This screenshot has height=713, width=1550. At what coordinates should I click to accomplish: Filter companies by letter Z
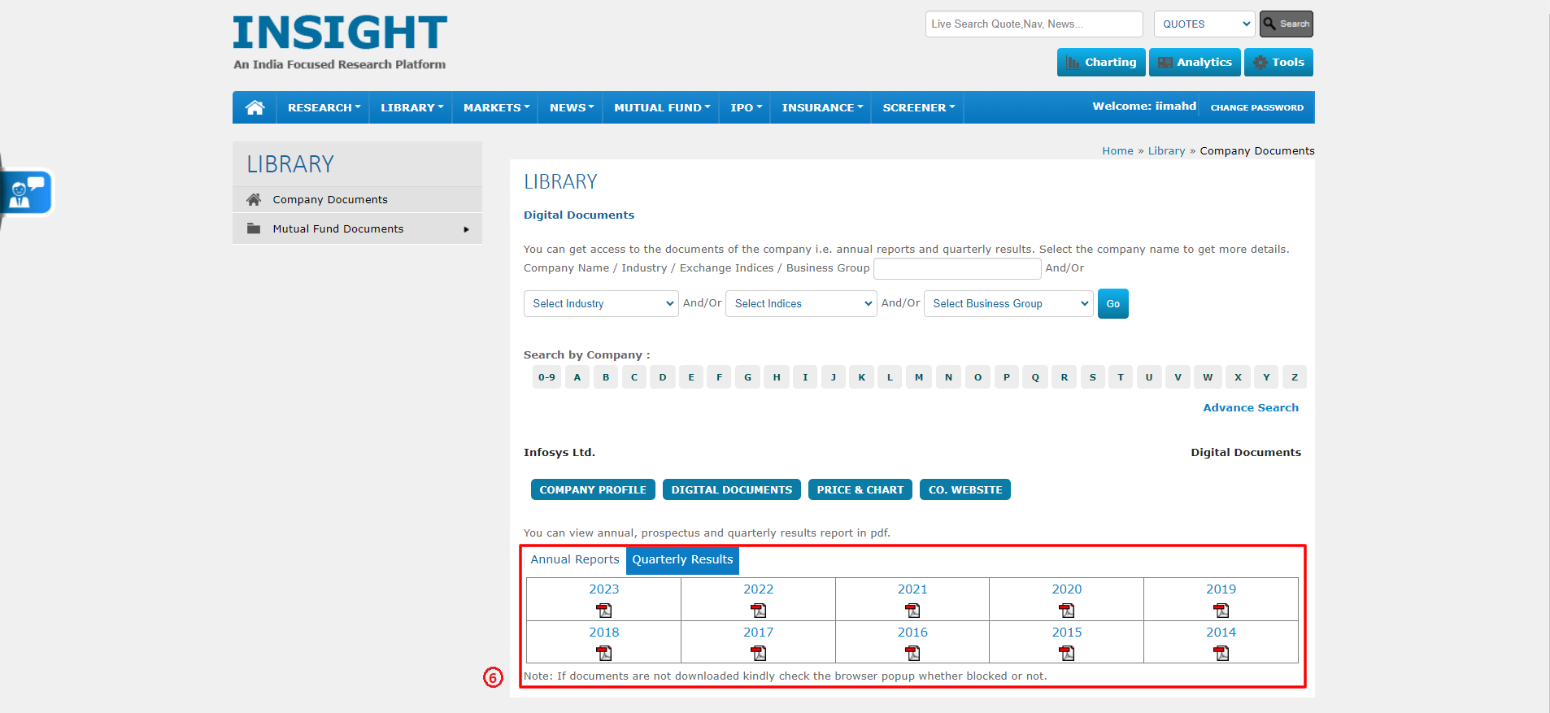pos(1295,377)
